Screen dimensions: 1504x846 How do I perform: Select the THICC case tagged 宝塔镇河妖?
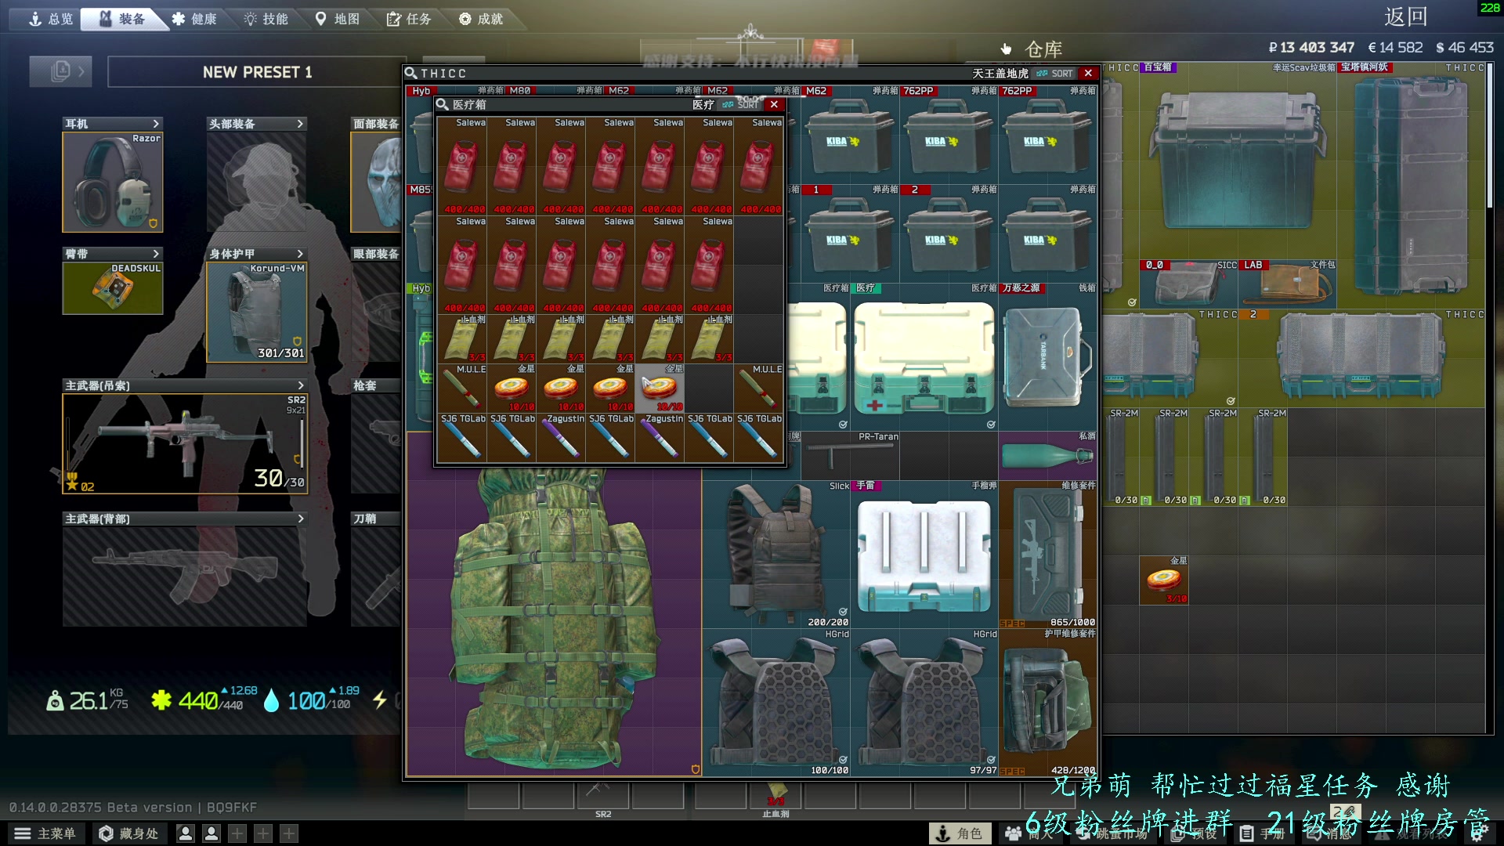coord(1412,185)
